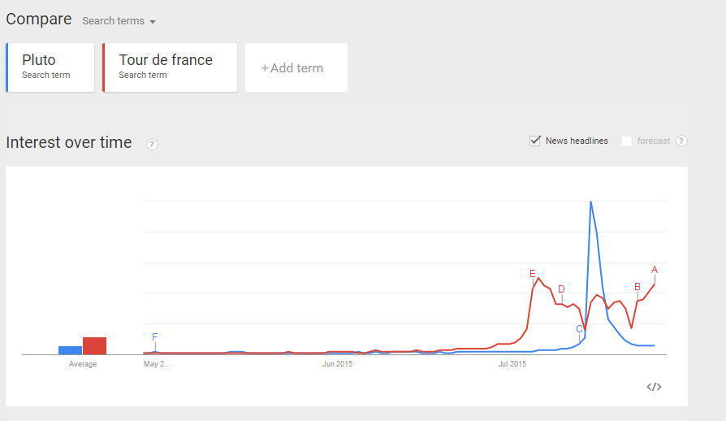The image size is (726, 421).
Task: Select the Tour de france term card
Action: click(x=170, y=67)
